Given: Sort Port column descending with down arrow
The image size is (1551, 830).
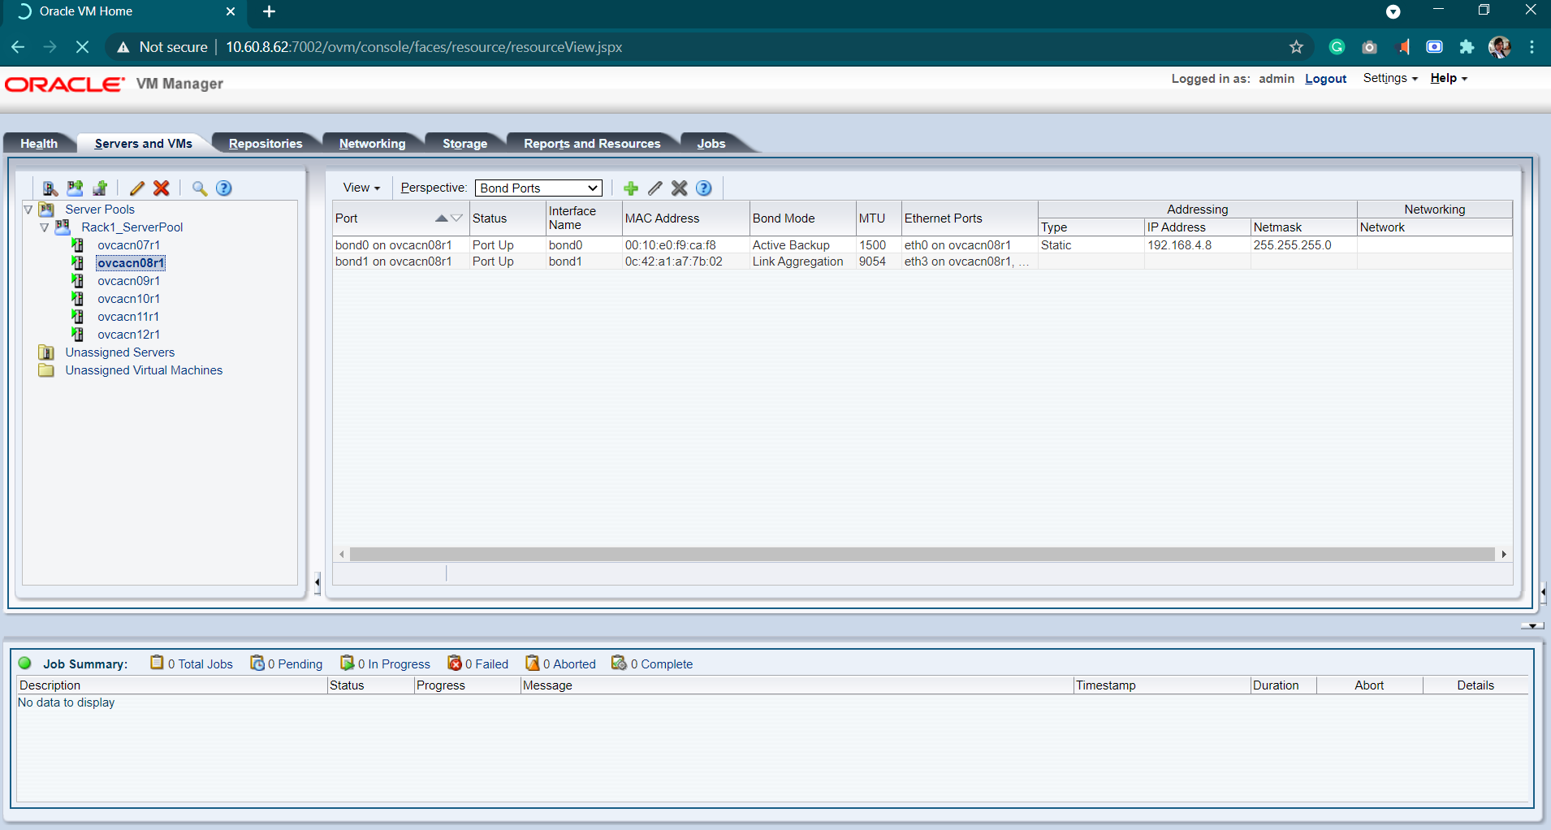Looking at the screenshot, I should pos(456,218).
